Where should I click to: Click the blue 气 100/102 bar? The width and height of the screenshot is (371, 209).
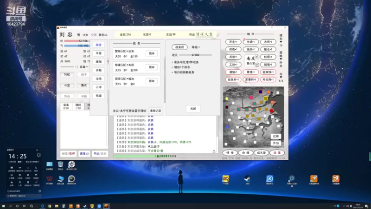pos(77,46)
